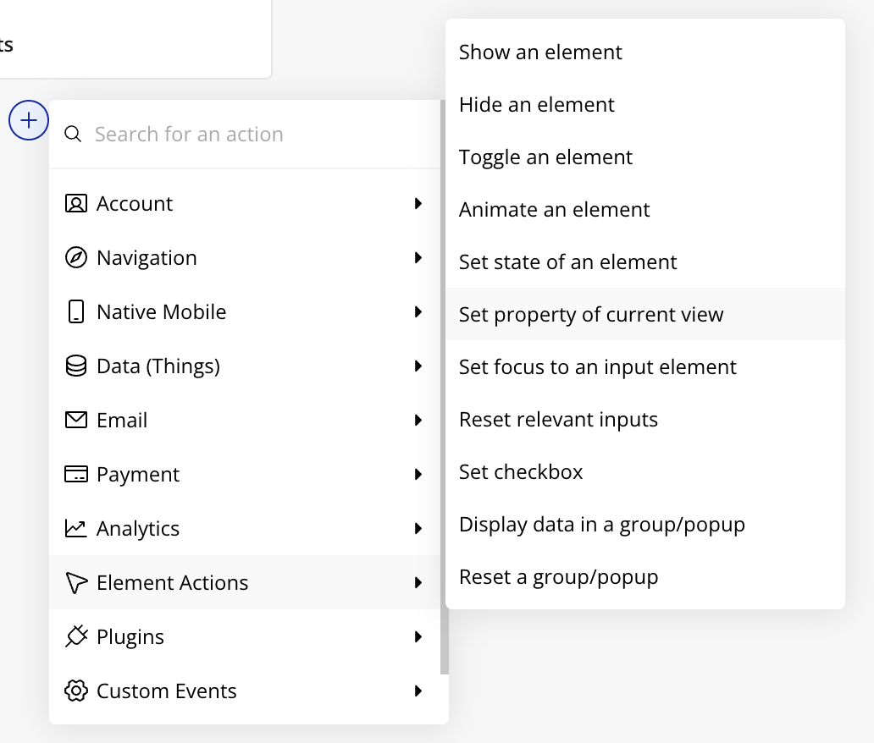
Task: Click the Data (Things) database icon
Action: 76,366
